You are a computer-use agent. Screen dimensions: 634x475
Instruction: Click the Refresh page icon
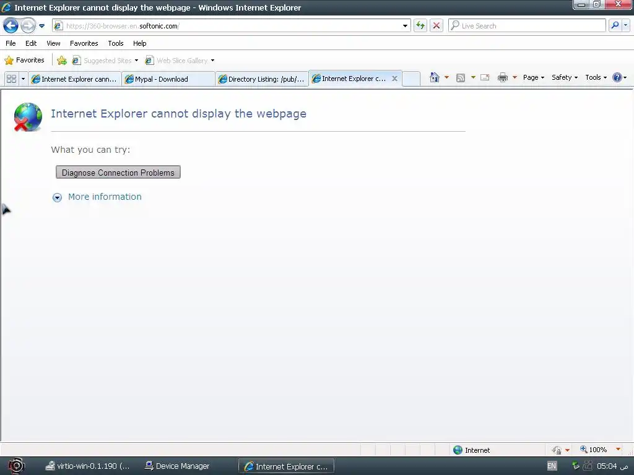(420, 26)
